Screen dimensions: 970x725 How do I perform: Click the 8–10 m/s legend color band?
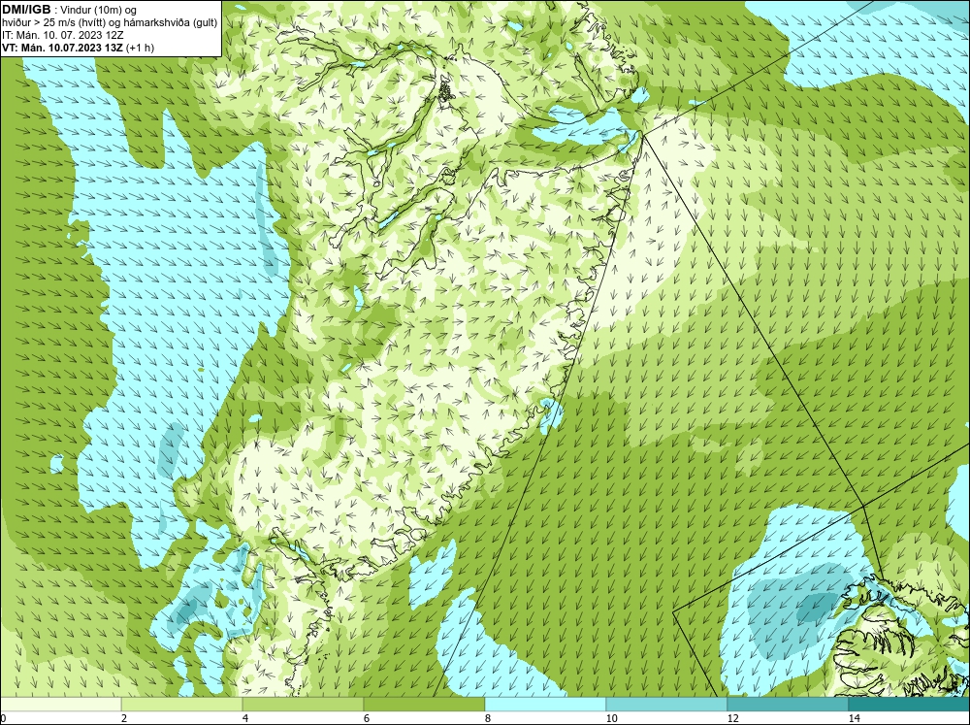point(545,705)
